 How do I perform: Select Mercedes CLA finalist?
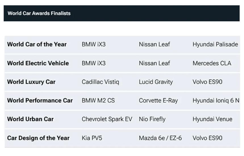pyautogui.click(x=212, y=63)
